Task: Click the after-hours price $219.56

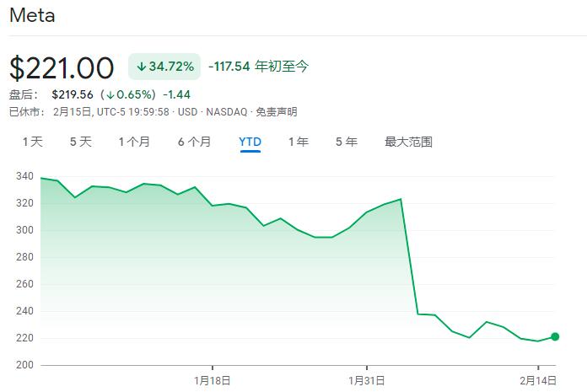Action: click(x=71, y=95)
